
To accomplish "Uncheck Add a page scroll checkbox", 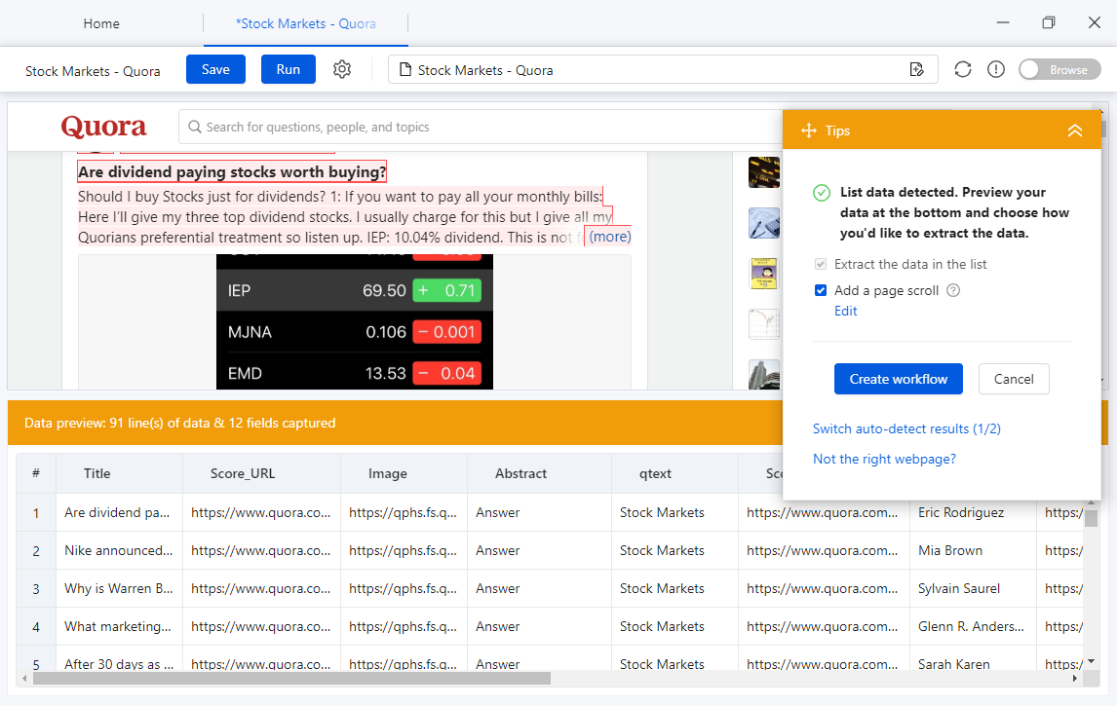I will click(821, 289).
